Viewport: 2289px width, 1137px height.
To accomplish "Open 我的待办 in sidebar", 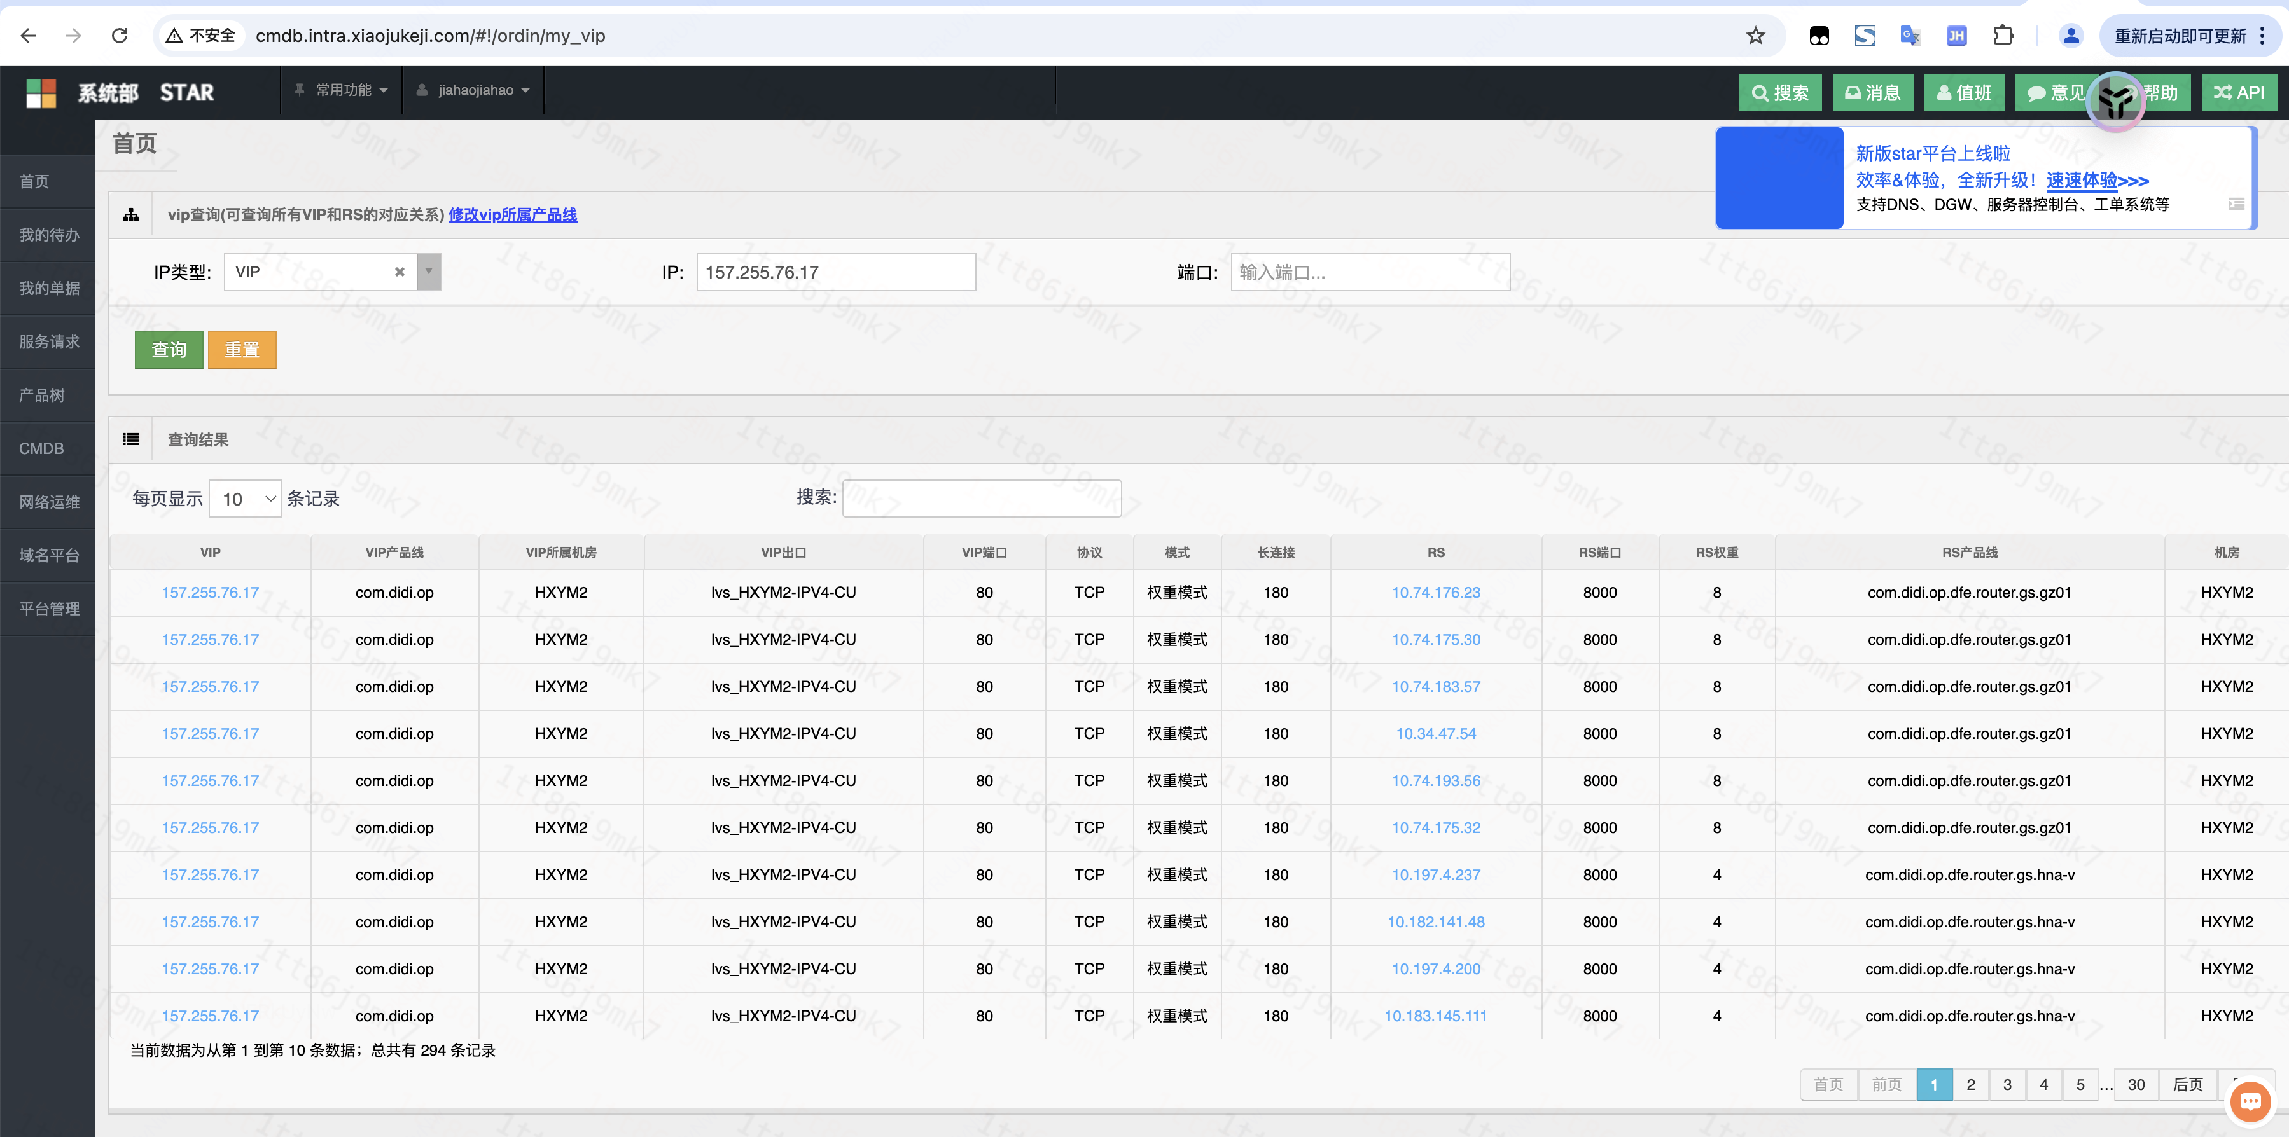I will point(47,235).
